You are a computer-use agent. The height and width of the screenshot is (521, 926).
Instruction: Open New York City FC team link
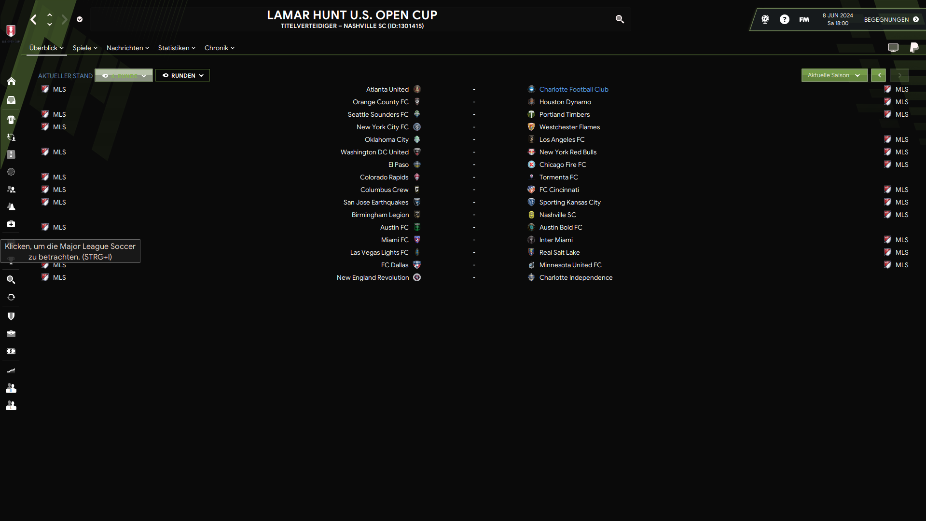(382, 127)
